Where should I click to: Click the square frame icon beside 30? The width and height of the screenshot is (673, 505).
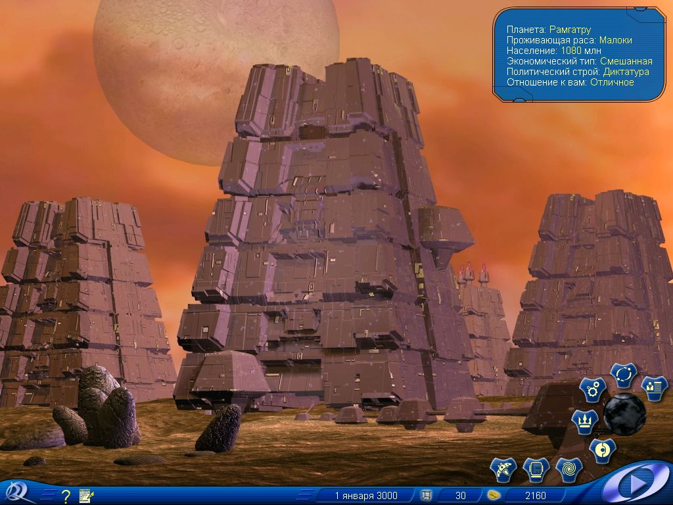[x=427, y=496]
